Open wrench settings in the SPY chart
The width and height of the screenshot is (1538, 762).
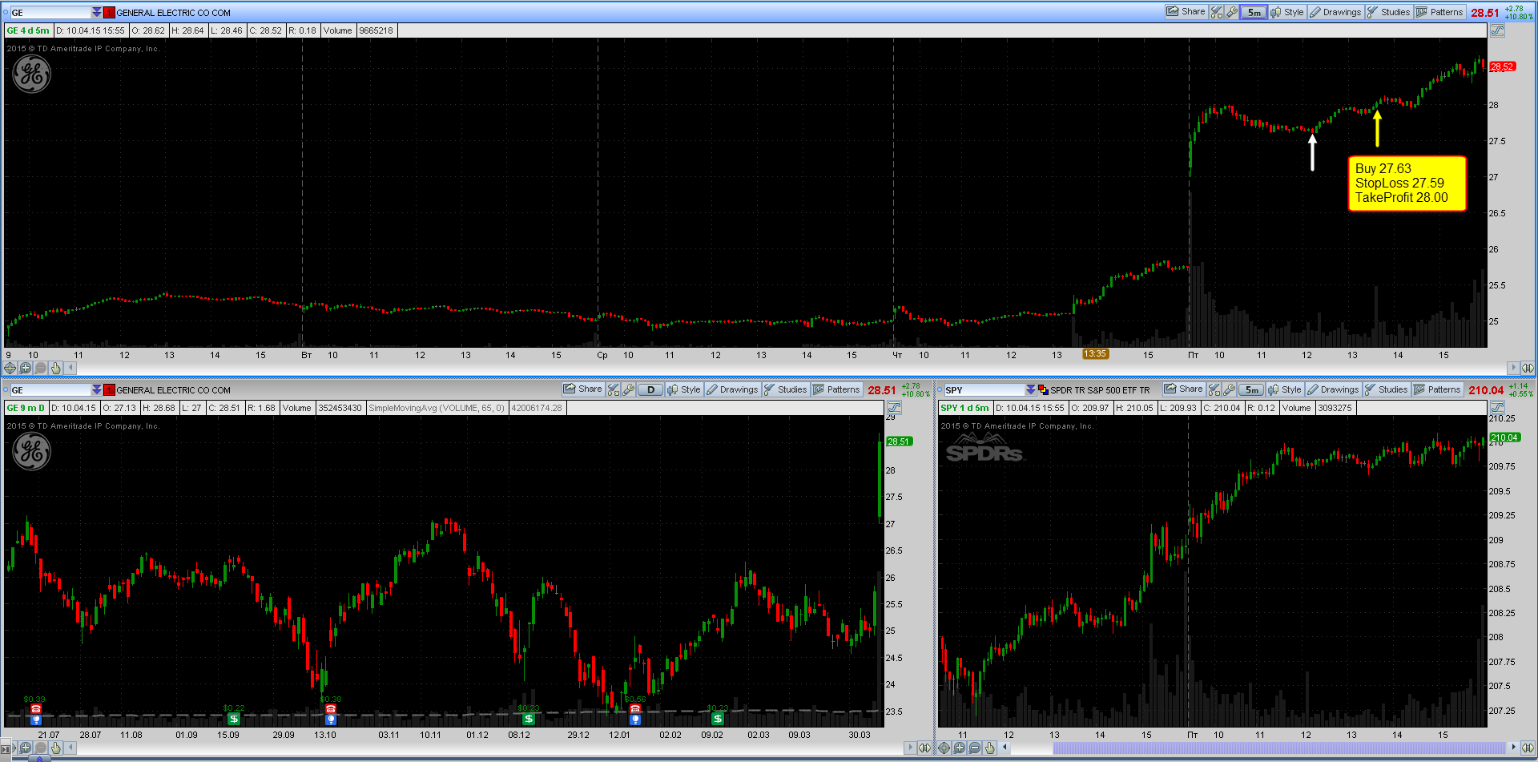click(x=1229, y=389)
